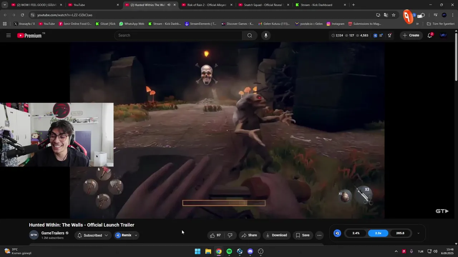Click the page vertical scrollbar thumb
The width and height of the screenshot is (458, 257).
click(456, 57)
